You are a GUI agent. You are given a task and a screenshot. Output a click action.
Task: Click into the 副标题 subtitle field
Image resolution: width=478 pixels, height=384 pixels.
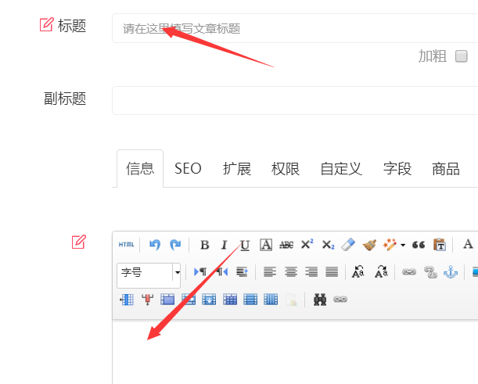coord(294,100)
